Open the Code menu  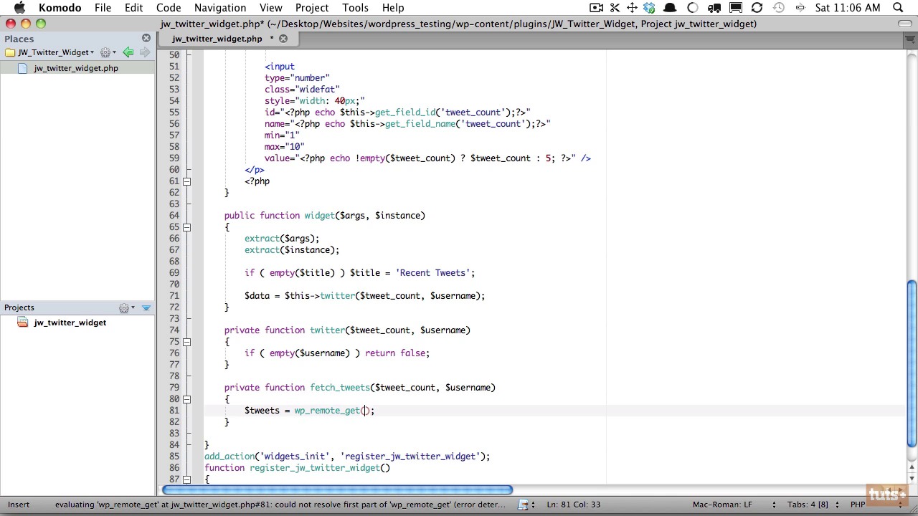169,8
